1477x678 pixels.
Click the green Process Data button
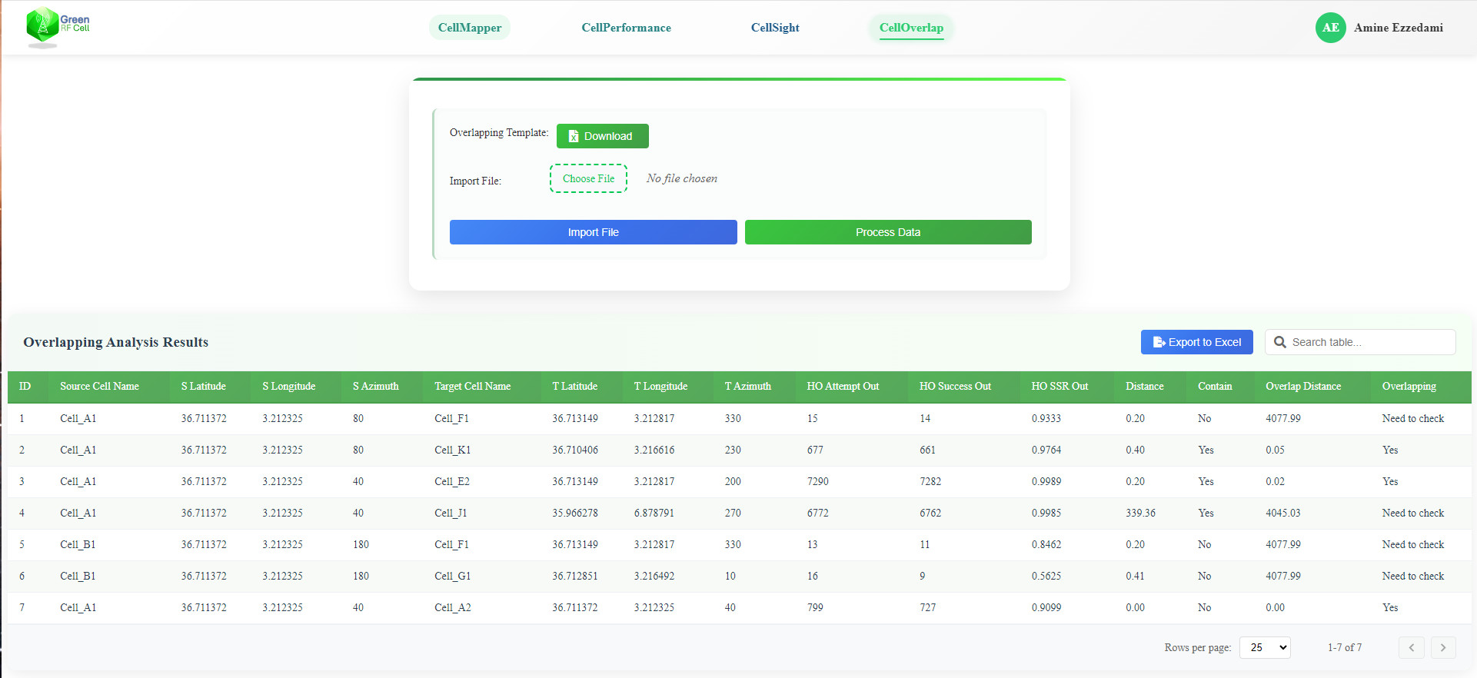coord(888,232)
